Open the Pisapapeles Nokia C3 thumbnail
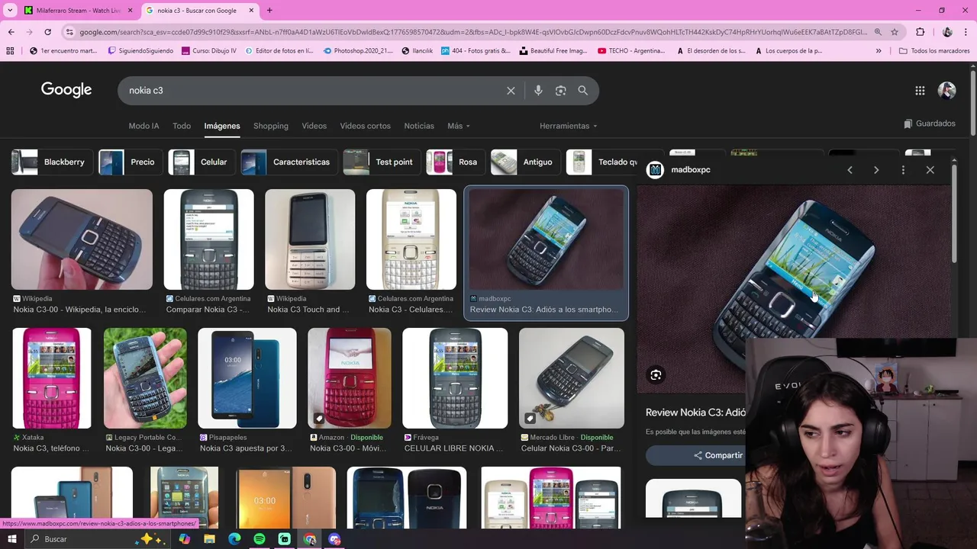The height and width of the screenshot is (549, 977). coord(247,378)
